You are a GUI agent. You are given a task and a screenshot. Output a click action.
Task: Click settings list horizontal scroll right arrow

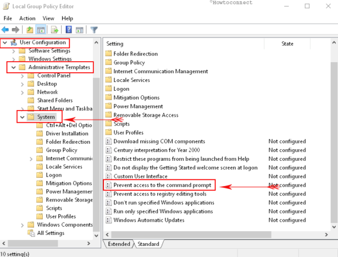tap(326, 234)
